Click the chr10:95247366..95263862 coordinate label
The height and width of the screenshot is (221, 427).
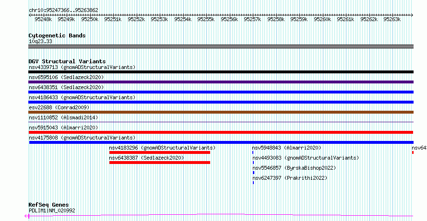coord(63,10)
